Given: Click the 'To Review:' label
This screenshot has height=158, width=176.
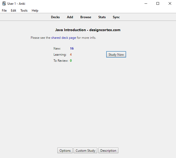Looking at the screenshot, I should coord(61,61).
